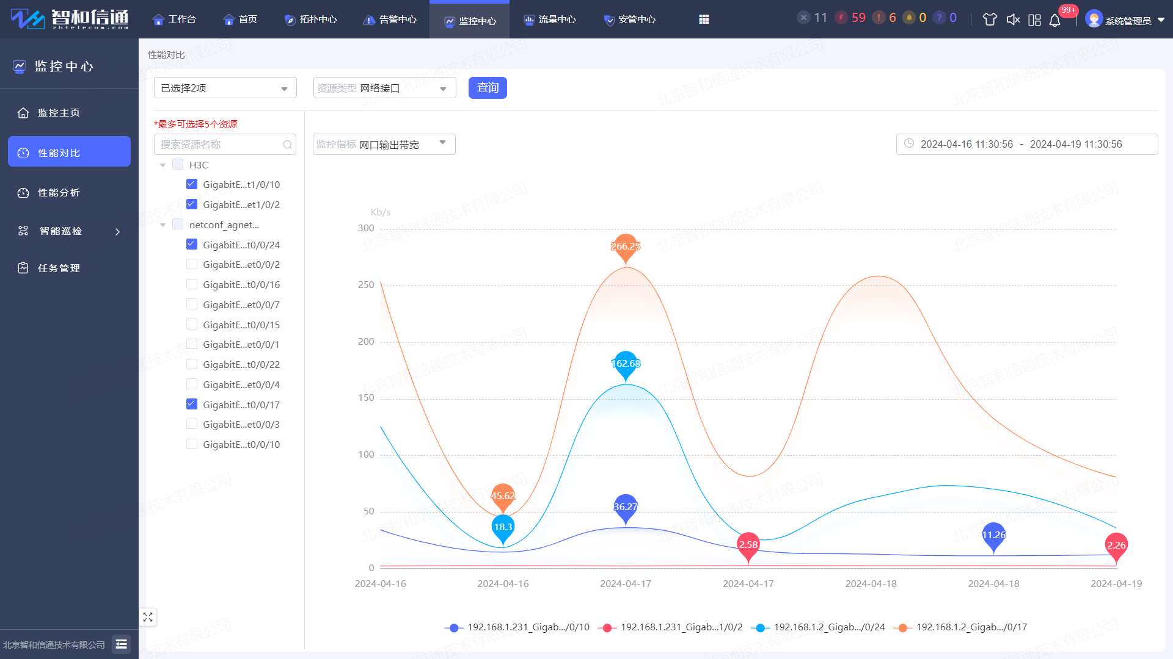
Task: Collapse the netconf_agnet tree node
Action: pyautogui.click(x=163, y=225)
